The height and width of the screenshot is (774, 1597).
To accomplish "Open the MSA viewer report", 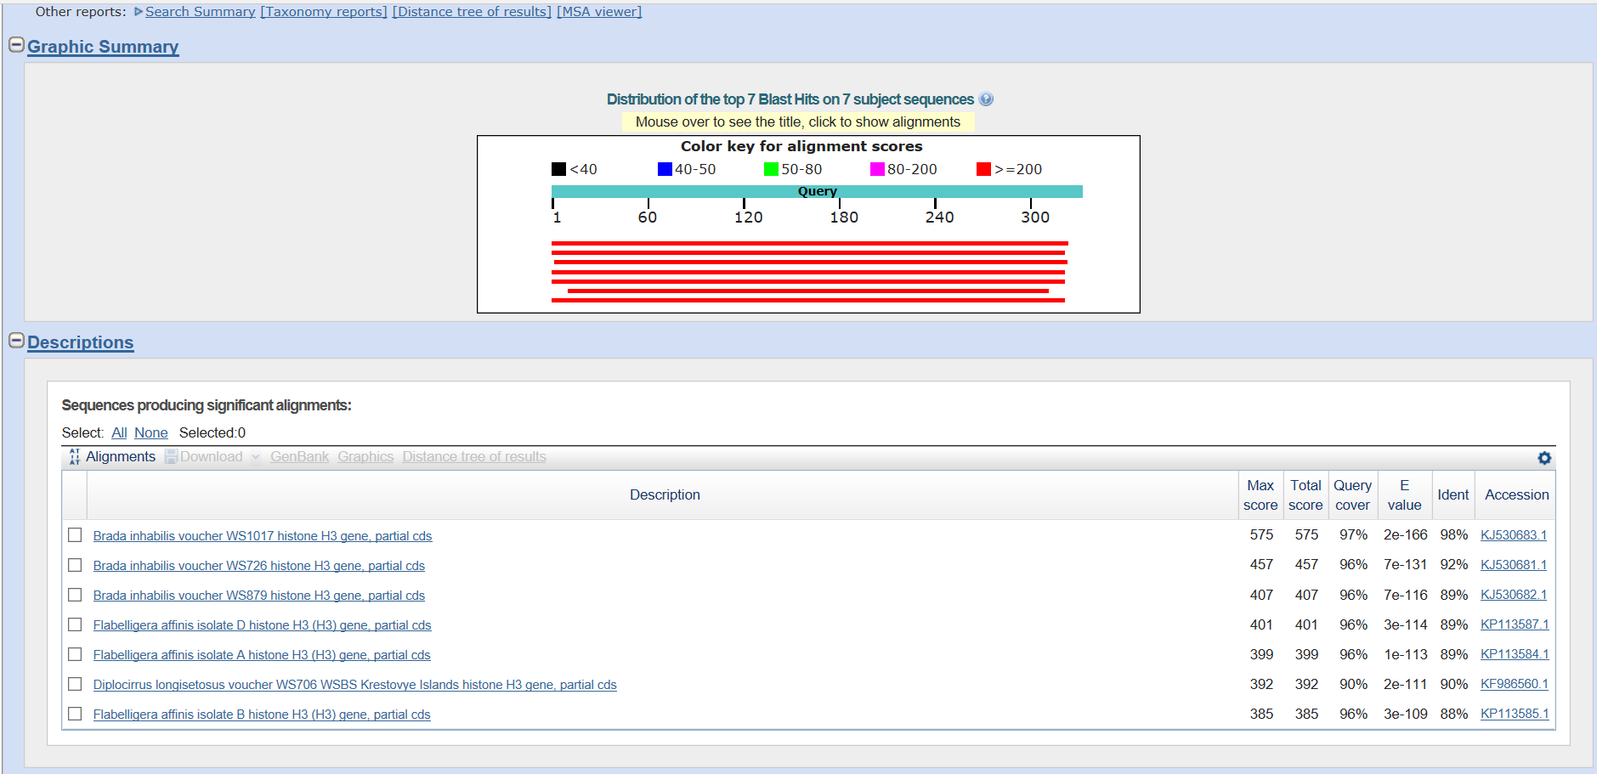I will click(599, 12).
